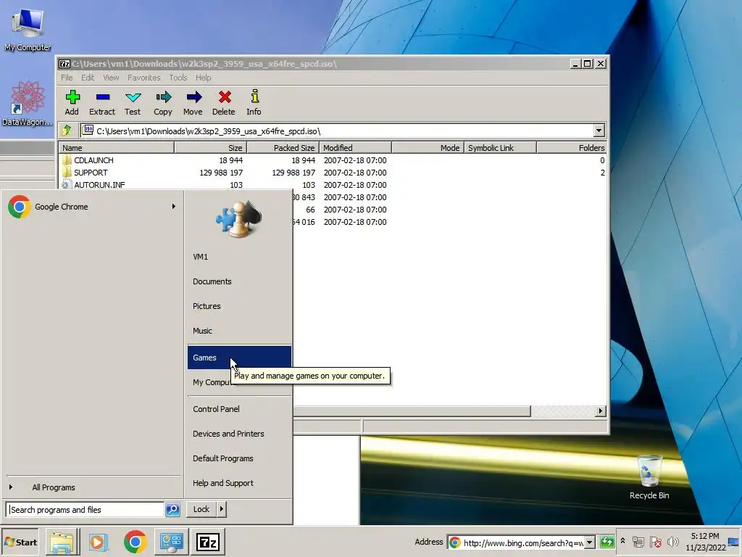Open the View menu in 7-Zip
This screenshot has width=742, height=557.
[111, 78]
